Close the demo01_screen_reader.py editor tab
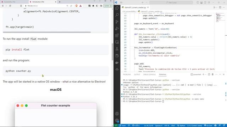 coord(148,7)
